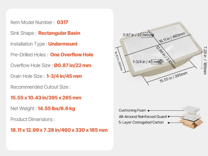
Task: Click the Rectangular Basin value
Action: pyautogui.click(x=59, y=33)
